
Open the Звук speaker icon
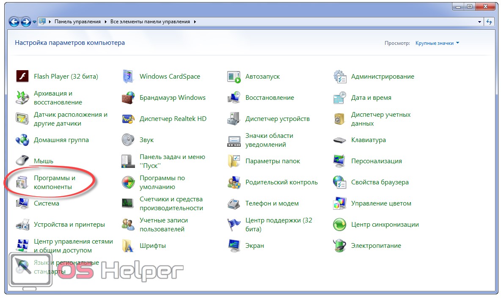(128, 140)
